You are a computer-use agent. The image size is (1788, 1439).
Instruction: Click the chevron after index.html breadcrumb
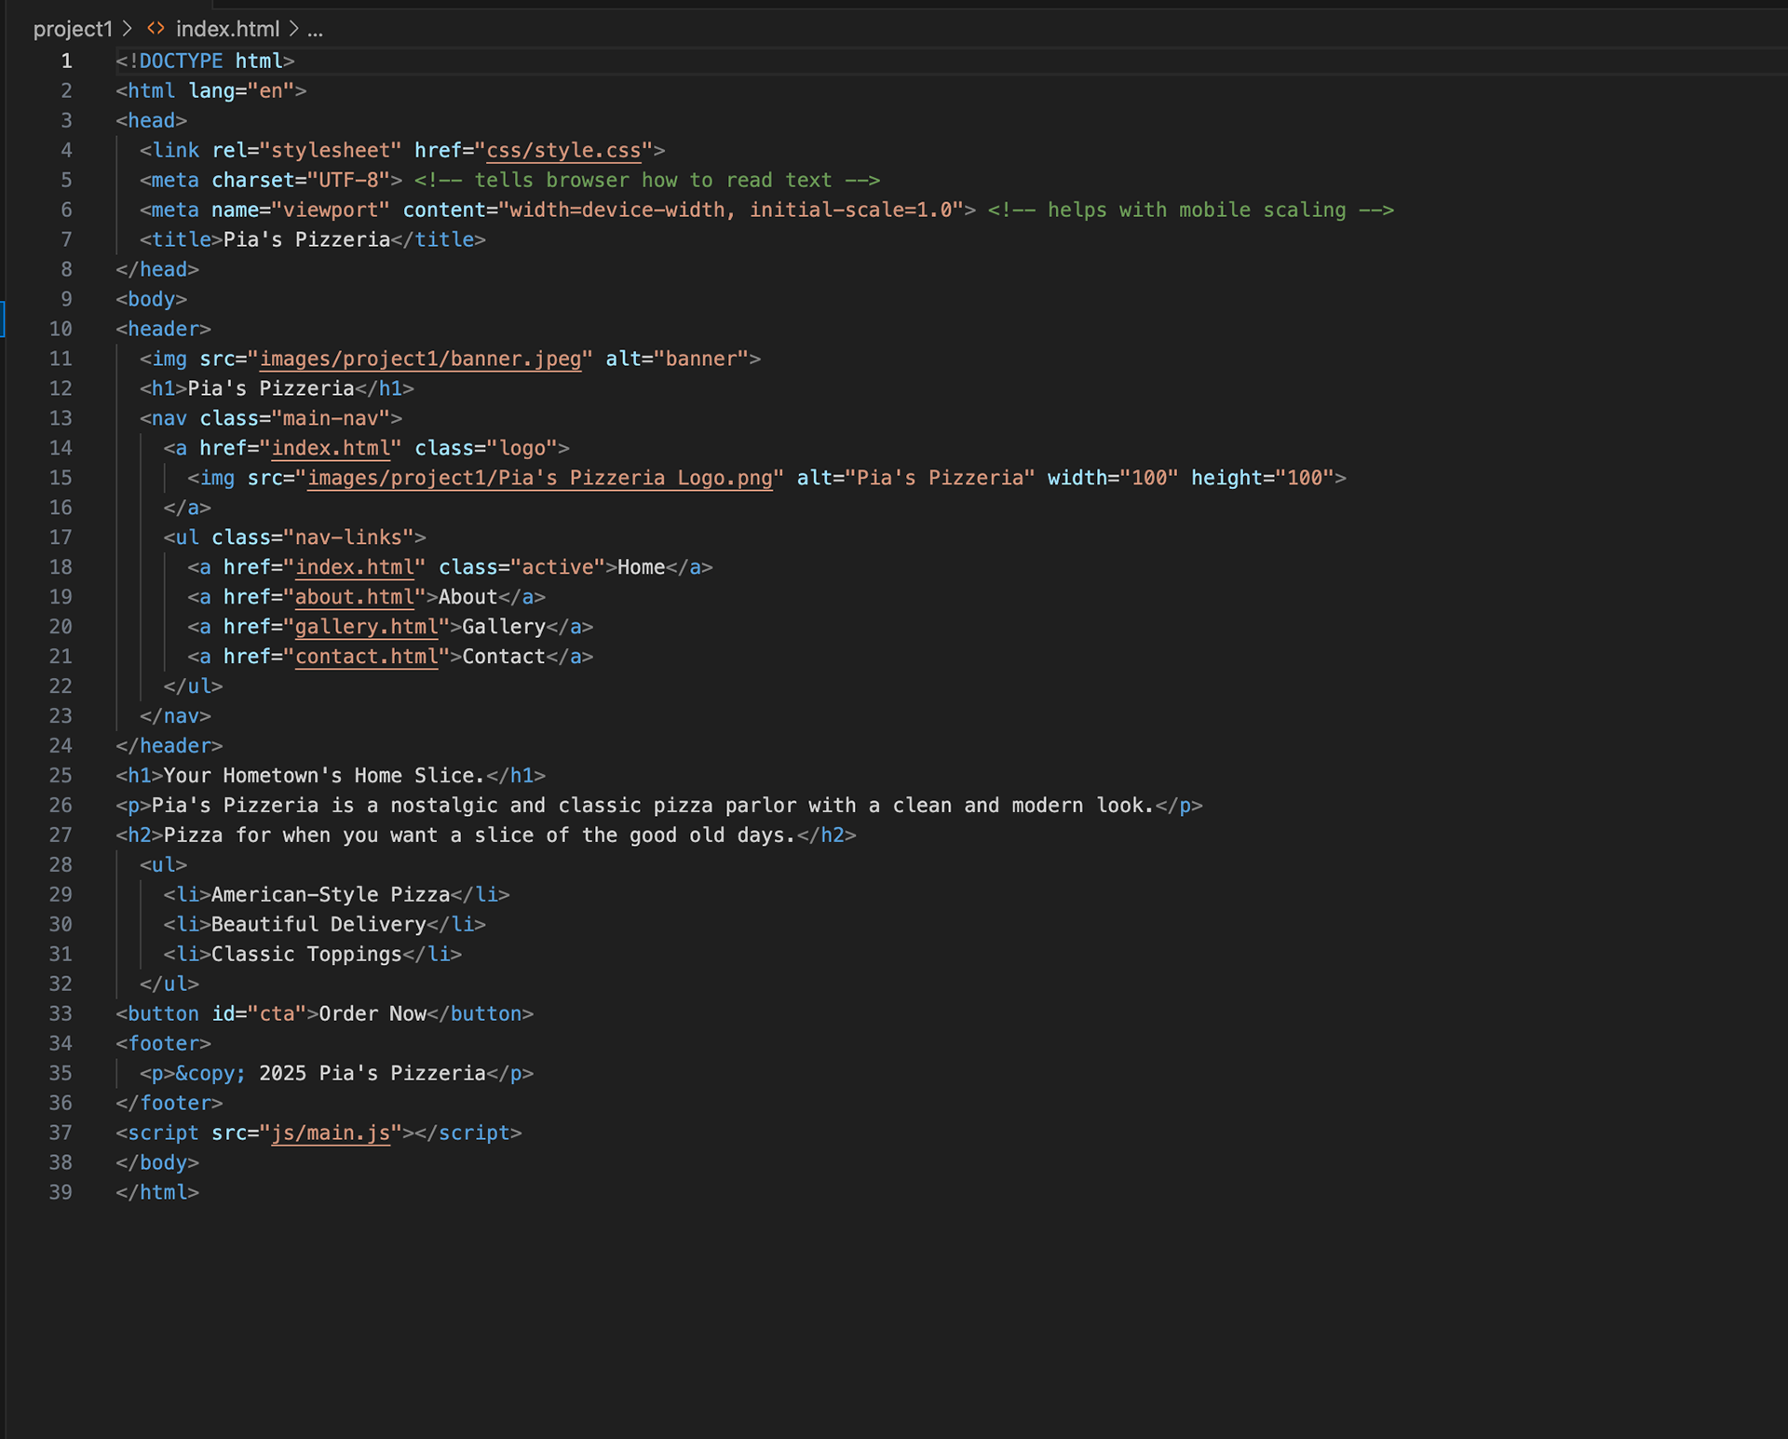pyautogui.click(x=293, y=29)
